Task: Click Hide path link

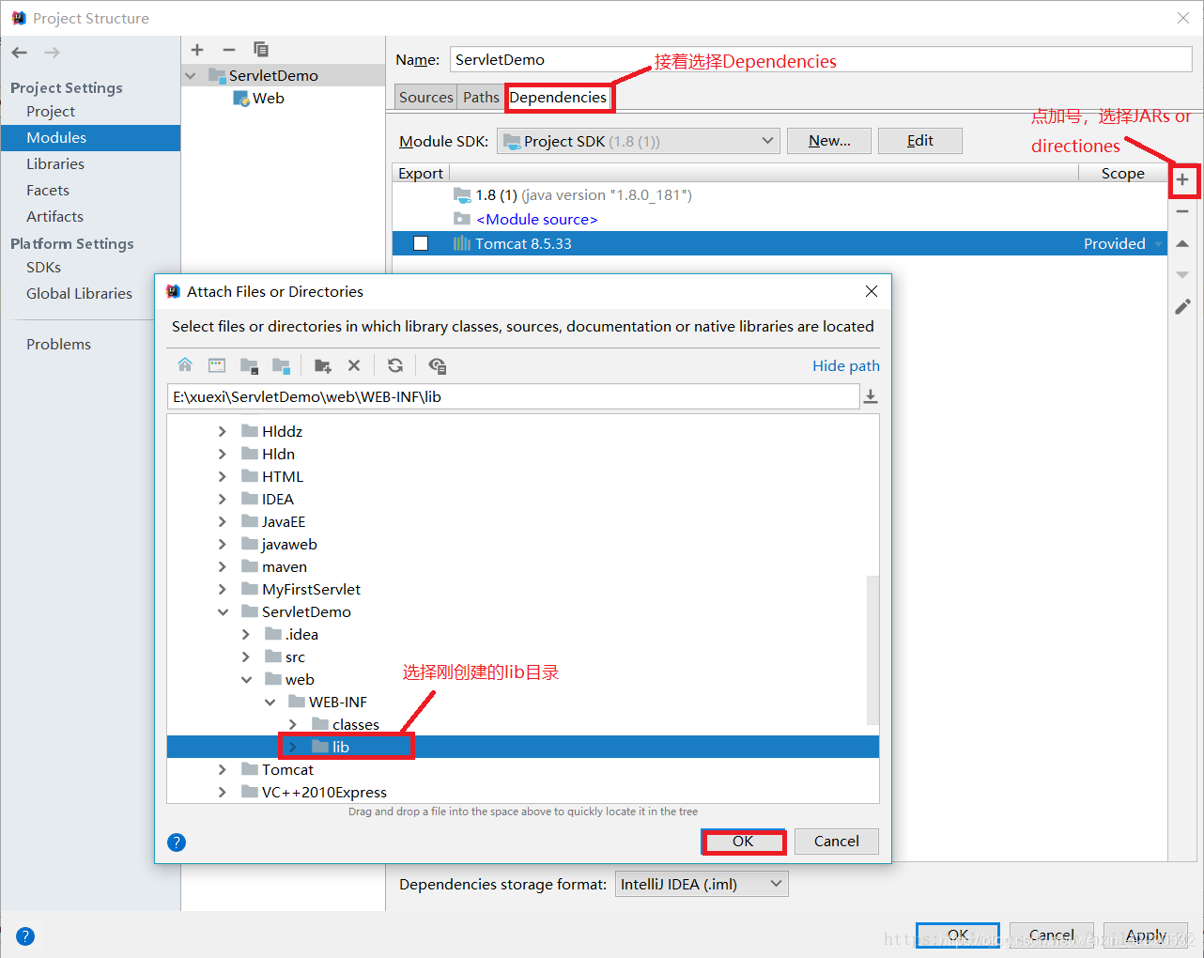Action: [846, 365]
